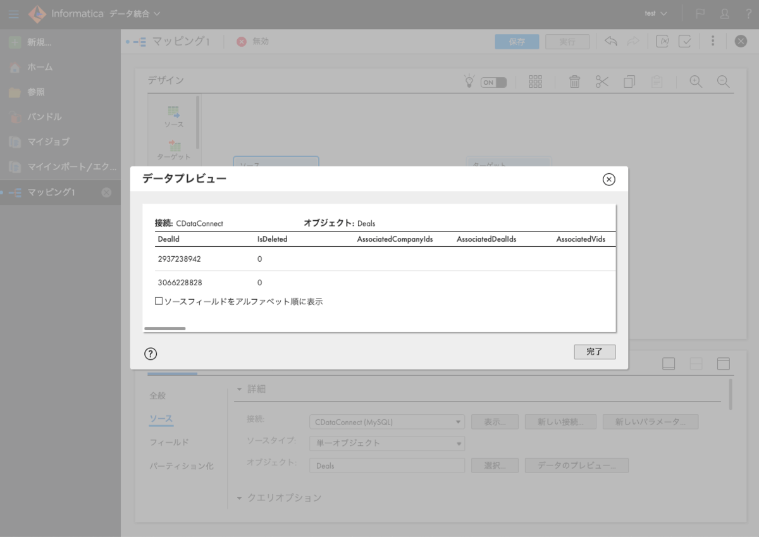This screenshot has width=759, height=537.
Task: Close the マッピング1 sidebar tab
Action: tap(106, 192)
